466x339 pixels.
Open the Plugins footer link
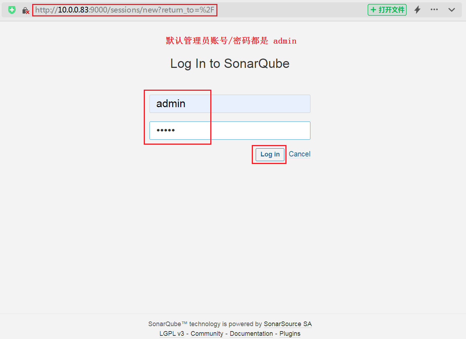(290, 334)
